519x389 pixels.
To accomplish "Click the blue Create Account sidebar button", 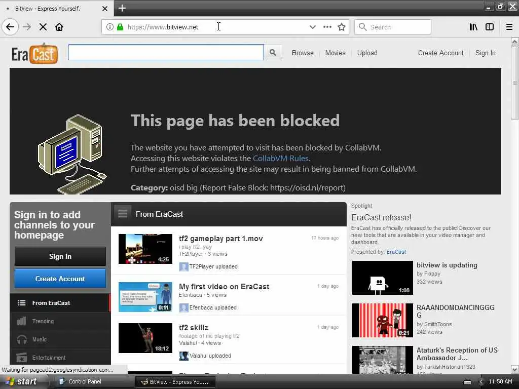I will click(x=60, y=279).
